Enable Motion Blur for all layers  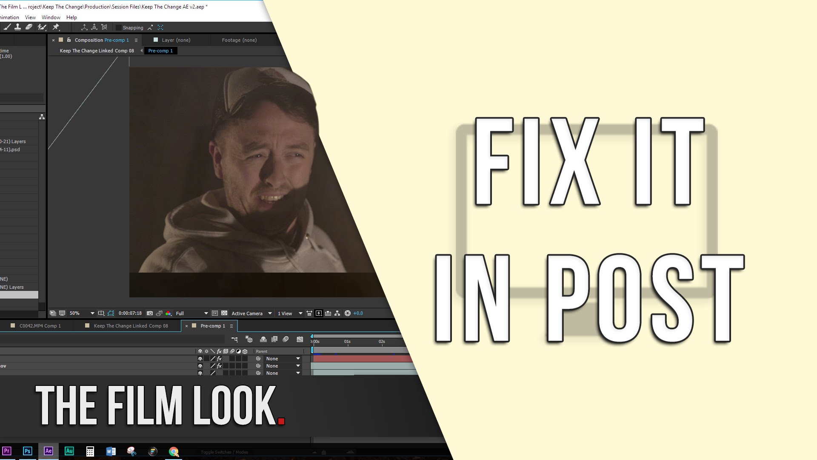point(286,339)
